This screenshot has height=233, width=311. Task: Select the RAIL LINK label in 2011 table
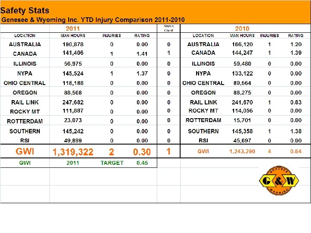tap(25, 102)
